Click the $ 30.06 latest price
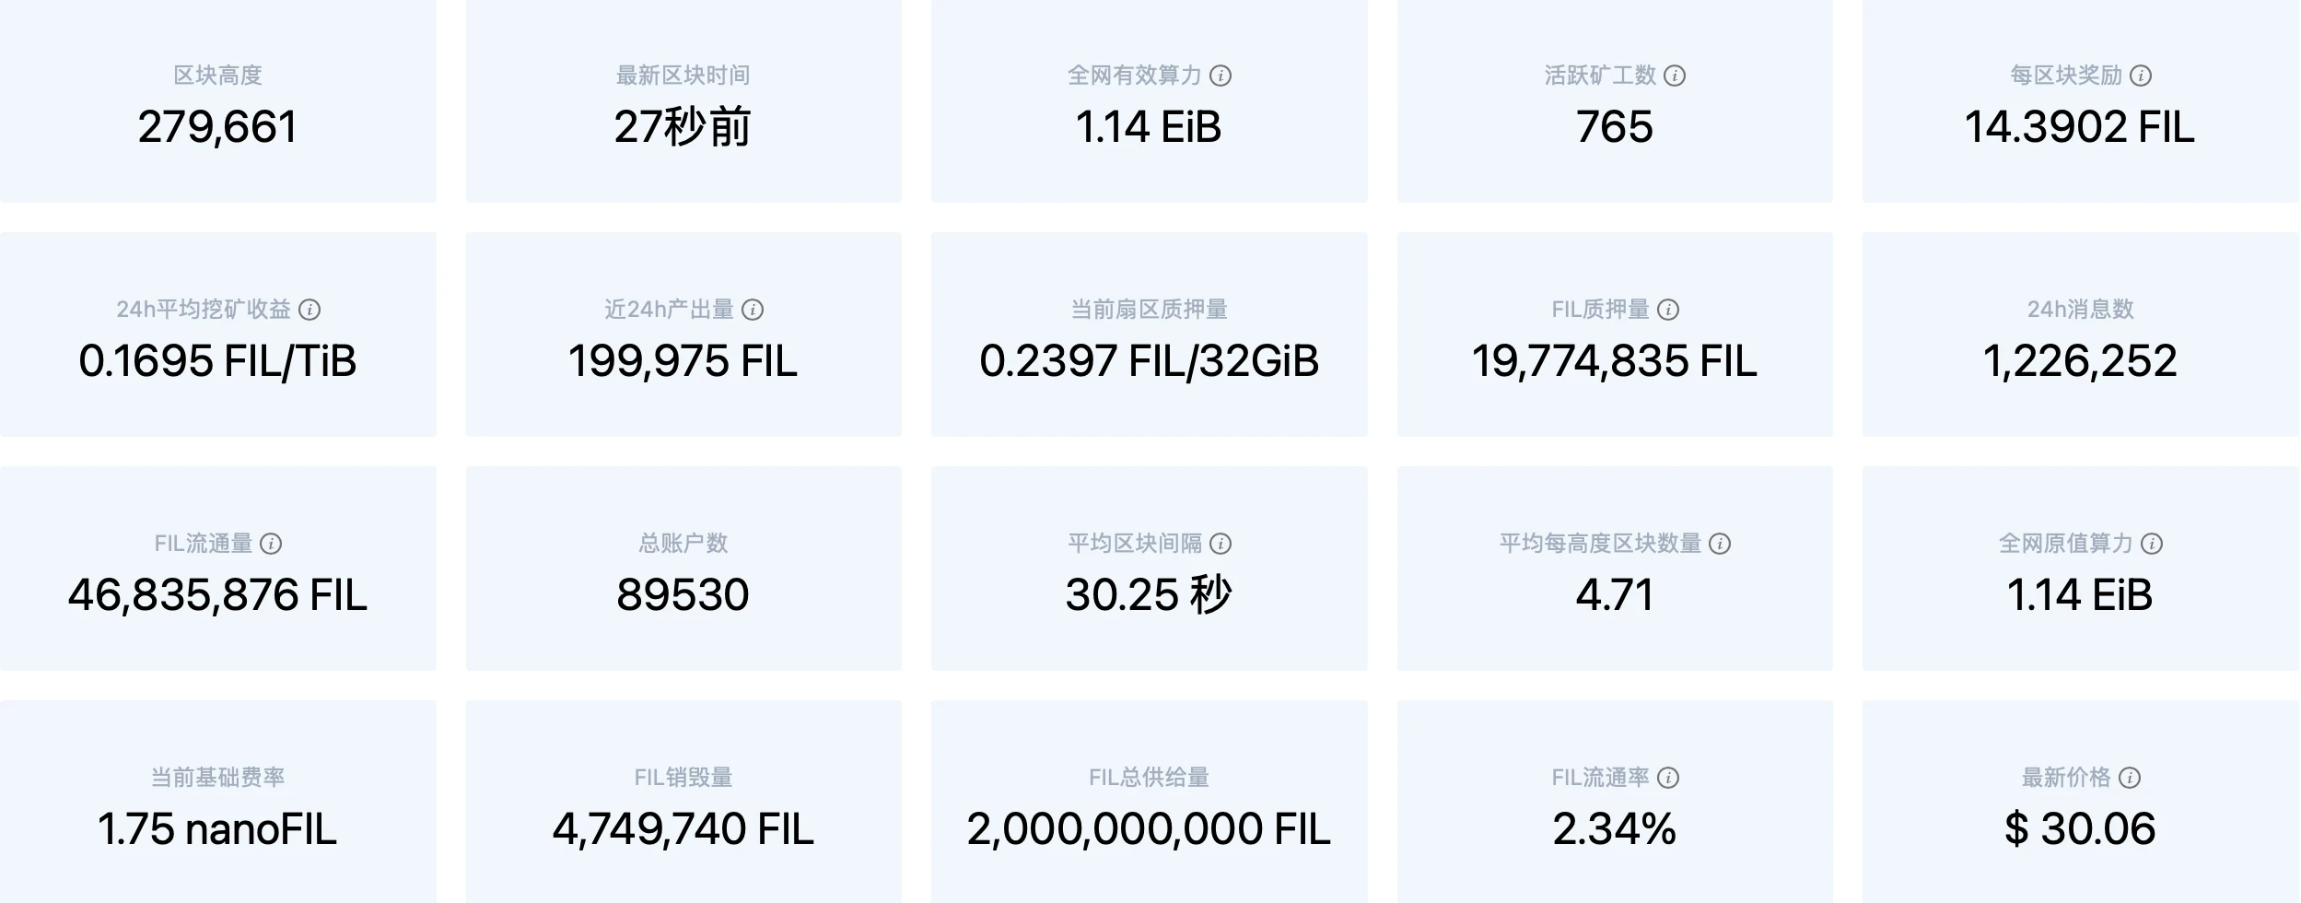Screen dimensions: 2301x903 tap(2080, 829)
